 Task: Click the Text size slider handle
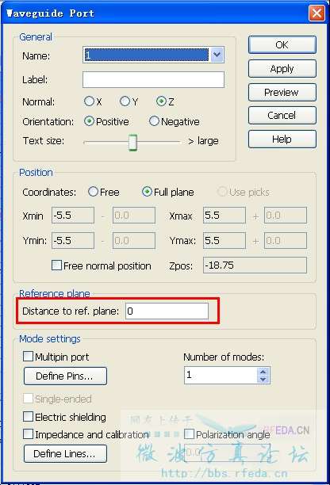132,143
